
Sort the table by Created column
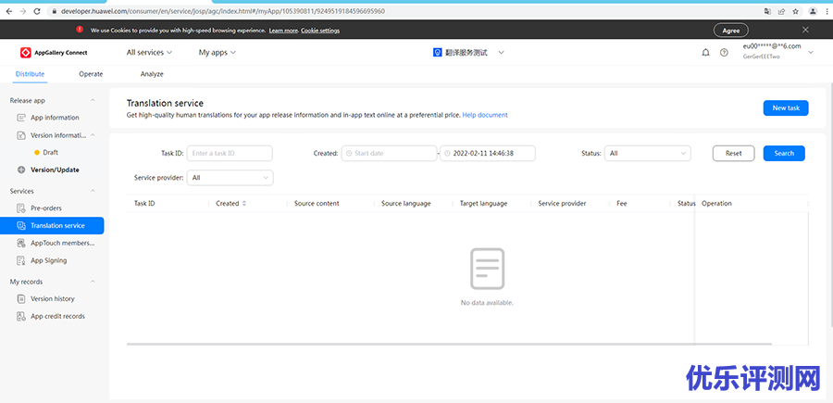pos(244,203)
